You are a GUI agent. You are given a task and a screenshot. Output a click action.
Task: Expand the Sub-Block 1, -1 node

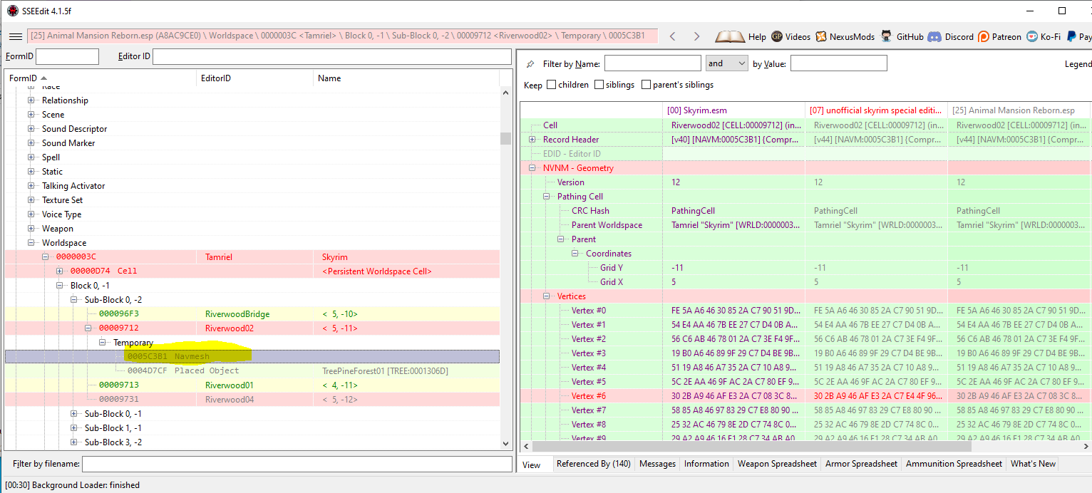pos(74,428)
